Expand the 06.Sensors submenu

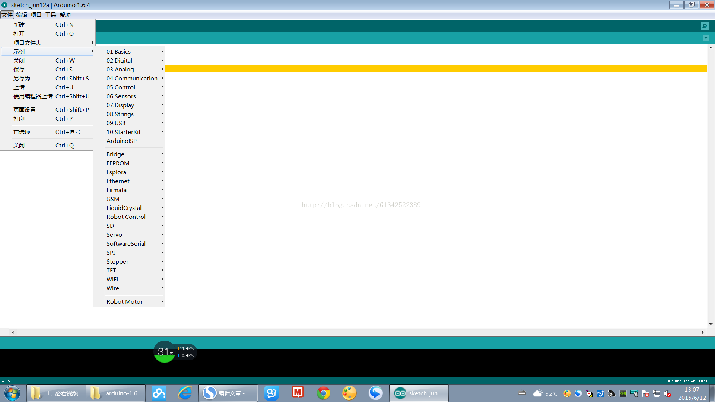coord(129,96)
